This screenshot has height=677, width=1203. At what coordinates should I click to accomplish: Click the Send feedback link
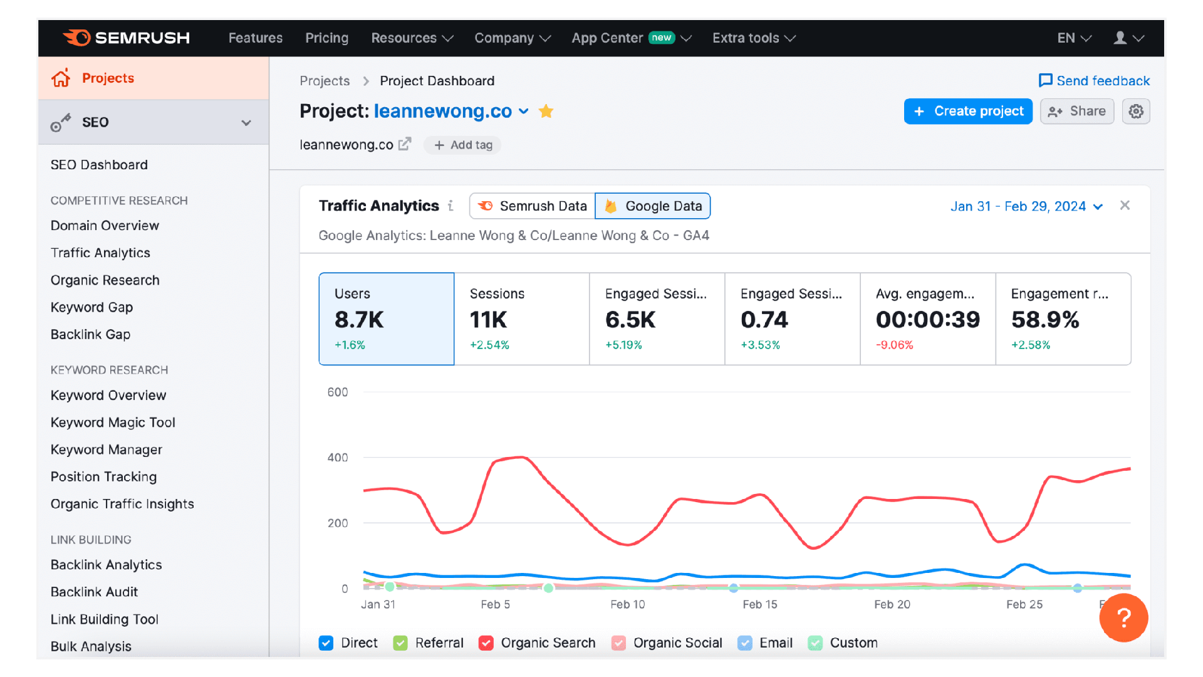(x=1094, y=80)
